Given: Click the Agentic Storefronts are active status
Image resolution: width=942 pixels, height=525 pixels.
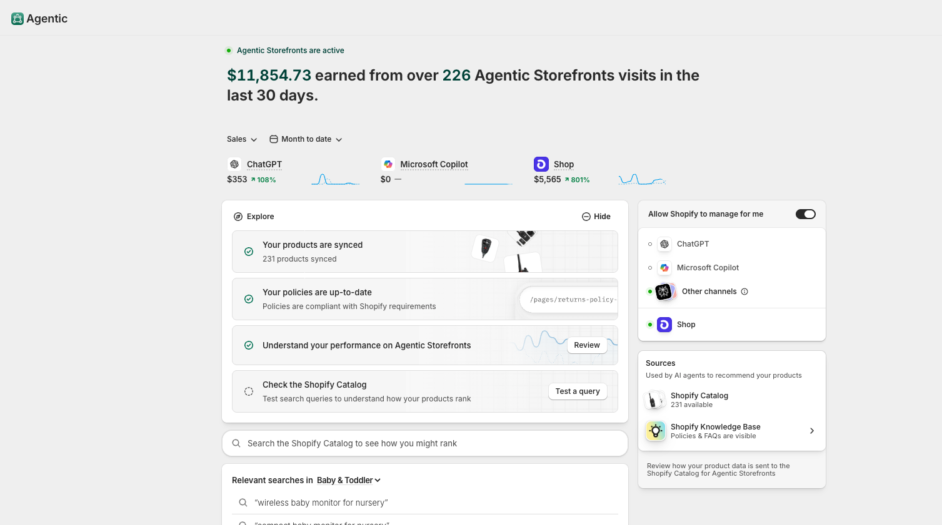Looking at the screenshot, I should [285, 51].
